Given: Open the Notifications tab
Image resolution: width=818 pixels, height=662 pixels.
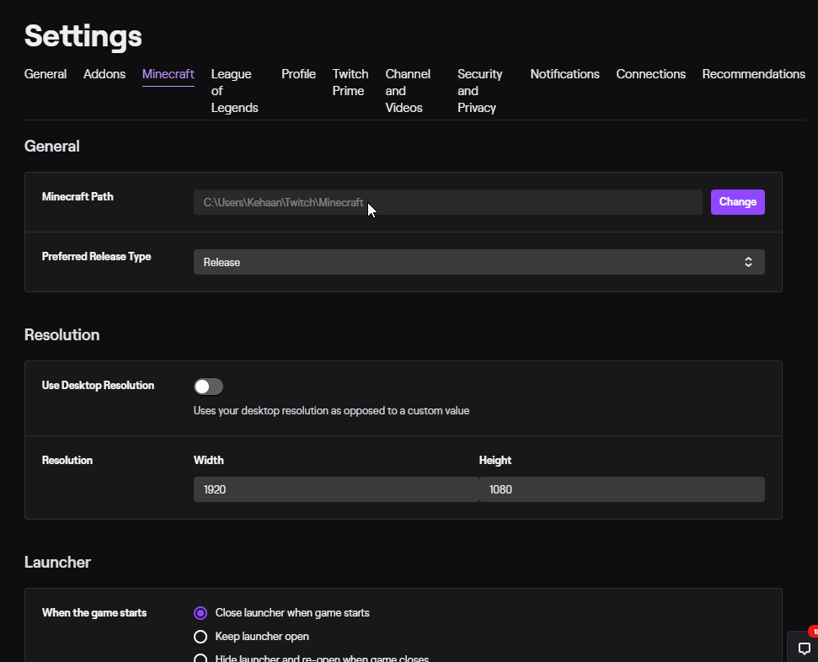Looking at the screenshot, I should pos(564,74).
